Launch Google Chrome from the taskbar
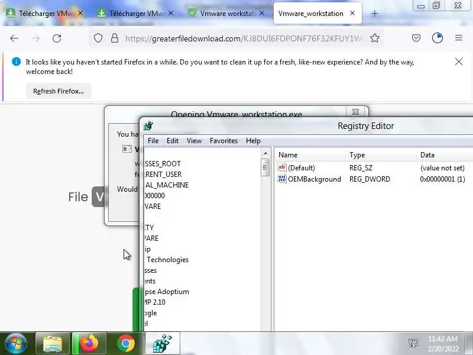This screenshot has width=473, height=355. click(126, 343)
